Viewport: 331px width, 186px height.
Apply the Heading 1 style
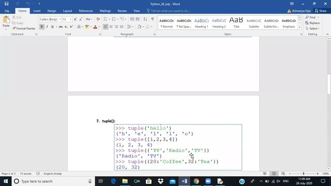pyautogui.click(x=201, y=23)
